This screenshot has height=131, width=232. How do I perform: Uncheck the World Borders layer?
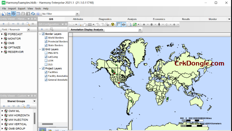(46, 38)
